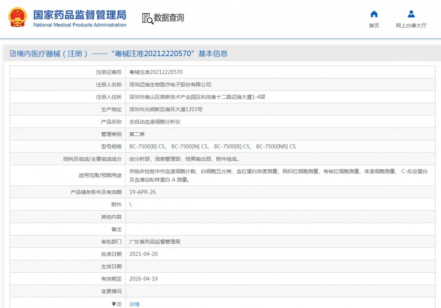441x308 pixels.
Task: Click product name 全自动血液细胞分析仪
Action: coord(155,122)
